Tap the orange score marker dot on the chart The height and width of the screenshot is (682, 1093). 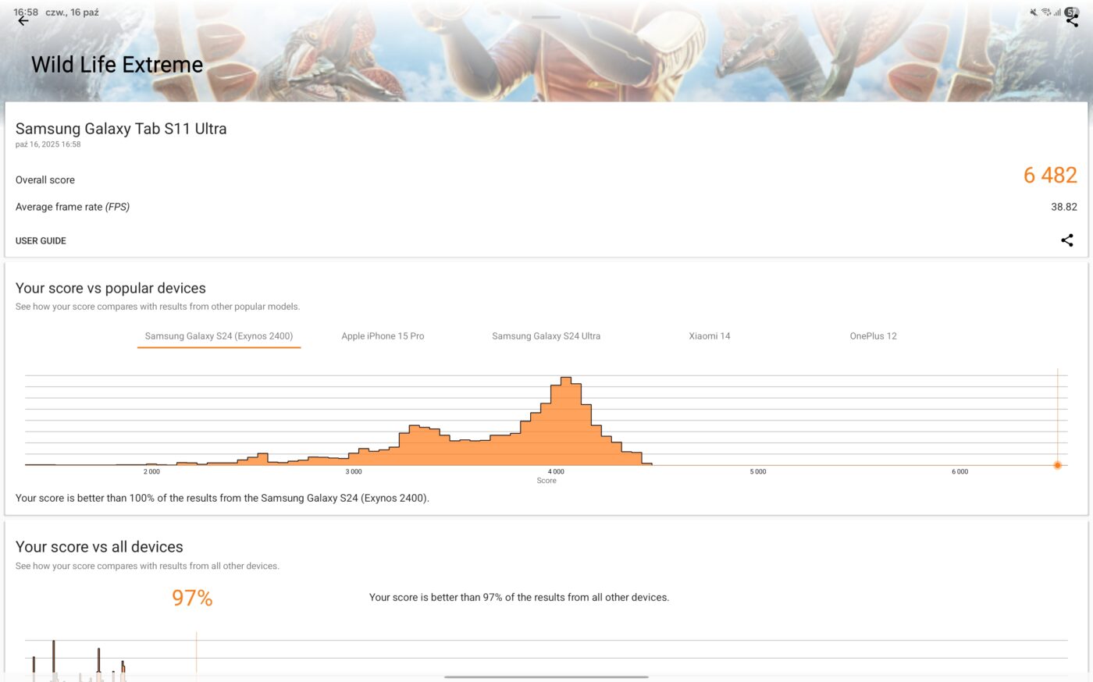[x=1057, y=465]
